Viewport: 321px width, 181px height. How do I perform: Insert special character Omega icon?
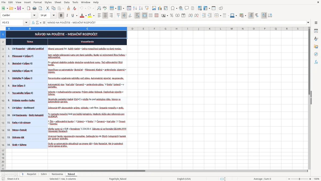(173, 8)
